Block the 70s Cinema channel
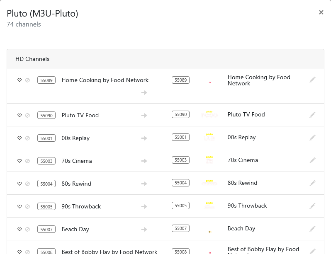Viewport: 331px width, 254px height. tap(27, 161)
